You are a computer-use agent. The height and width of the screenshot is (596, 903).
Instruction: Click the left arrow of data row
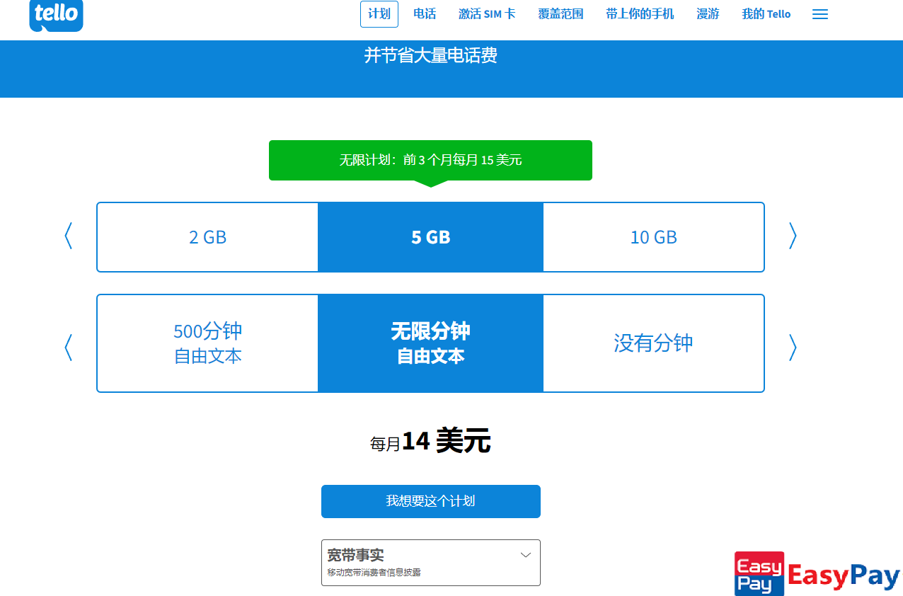tap(68, 236)
